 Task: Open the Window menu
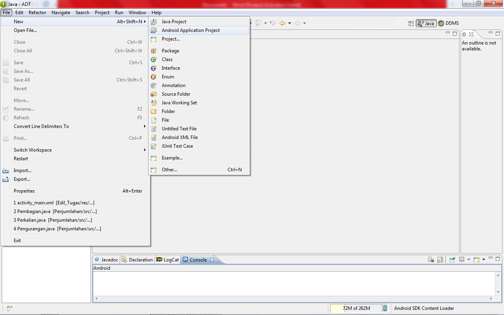137,13
